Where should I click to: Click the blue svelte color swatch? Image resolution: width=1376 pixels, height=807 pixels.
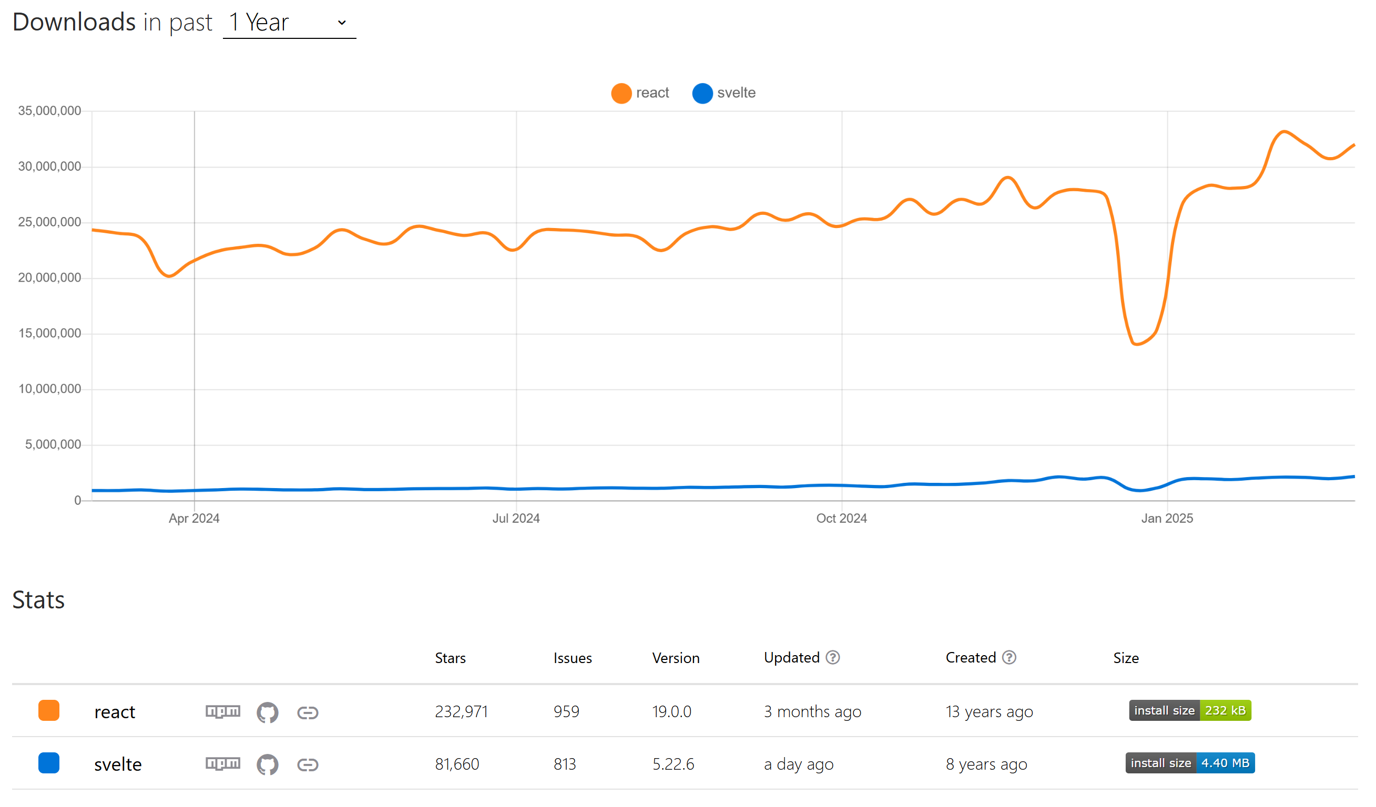pyautogui.click(x=49, y=763)
